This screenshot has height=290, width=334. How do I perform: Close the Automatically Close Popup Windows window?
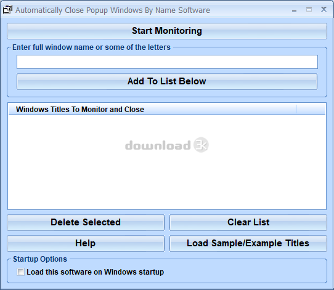[x=324, y=9]
